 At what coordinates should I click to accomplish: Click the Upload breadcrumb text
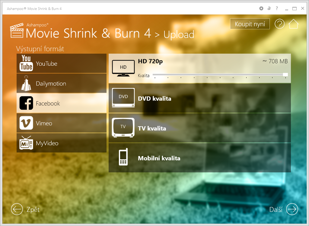pos(179,35)
